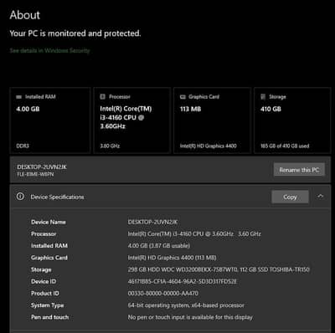Click the About page title
The height and width of the screenshot is (333, 335).
pos(25,15)
